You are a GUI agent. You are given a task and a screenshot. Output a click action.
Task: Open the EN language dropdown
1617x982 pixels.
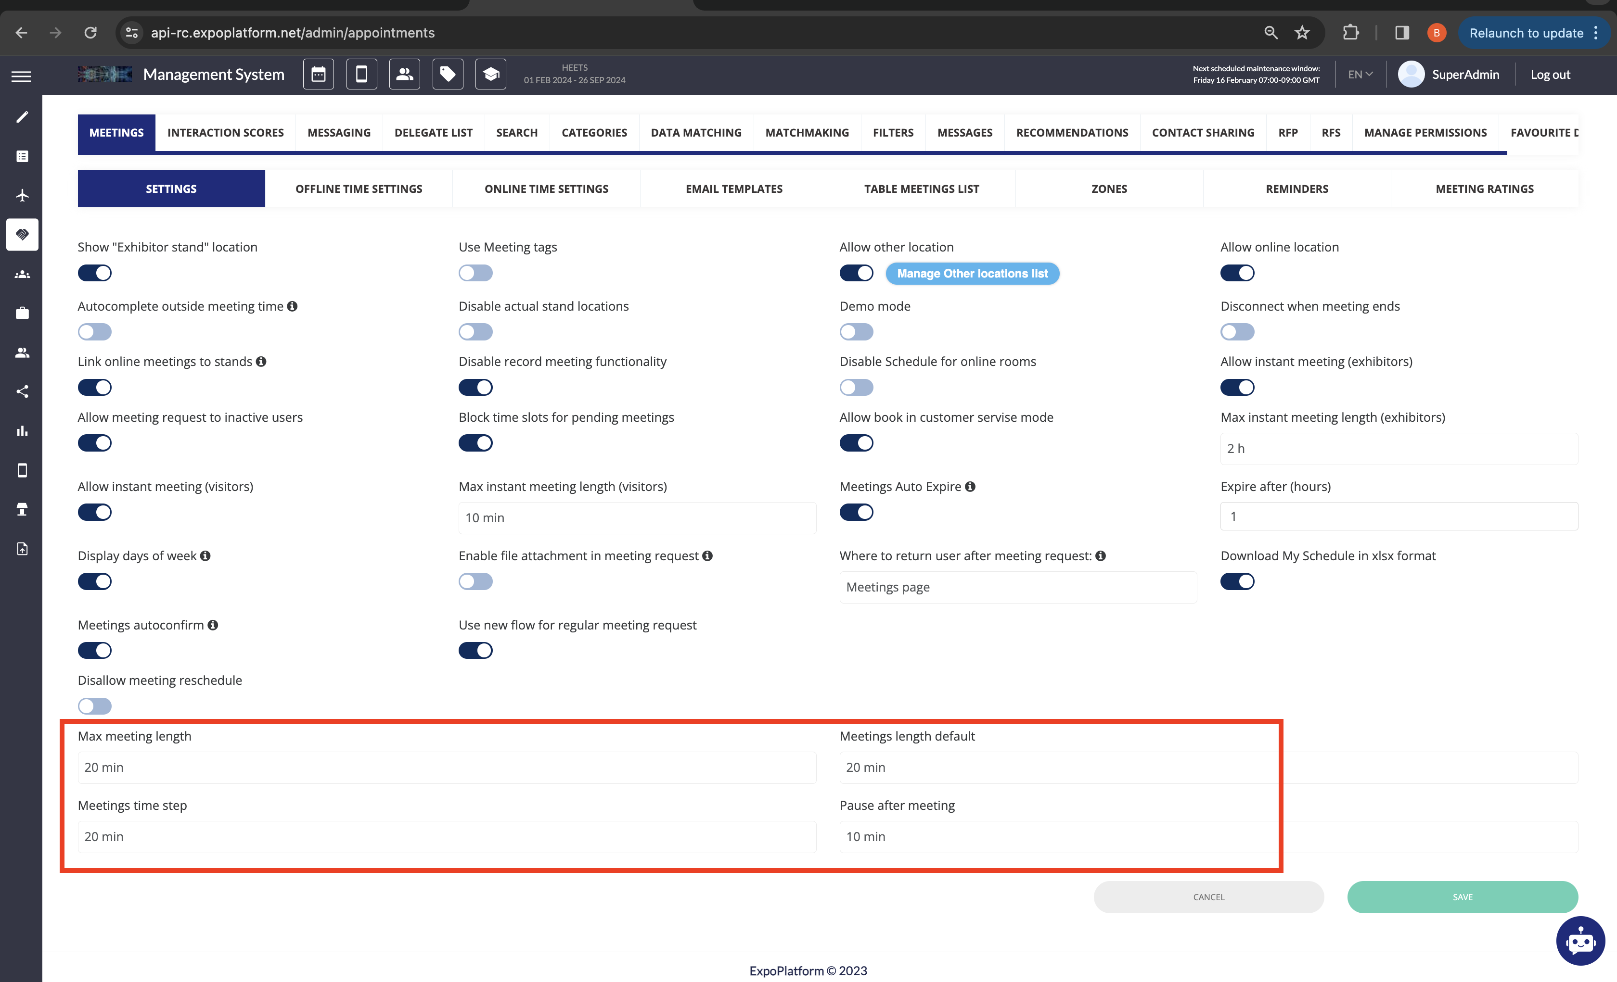coord(1360,75)
